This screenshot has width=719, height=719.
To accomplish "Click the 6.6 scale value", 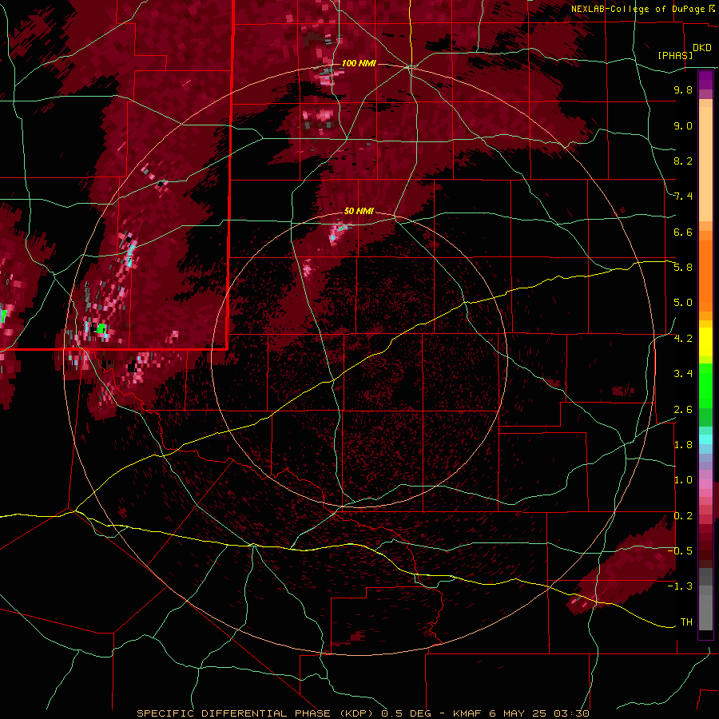I will tap(683, 232).
